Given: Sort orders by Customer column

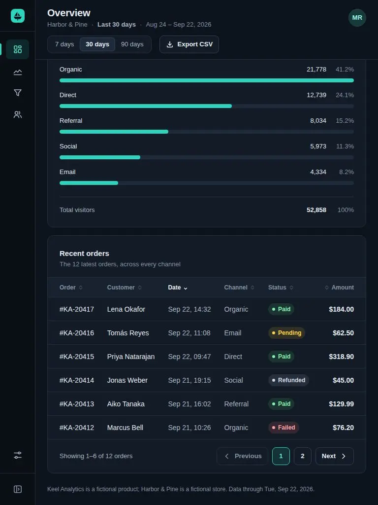Looking at the screenshot, I should [124, 288].
